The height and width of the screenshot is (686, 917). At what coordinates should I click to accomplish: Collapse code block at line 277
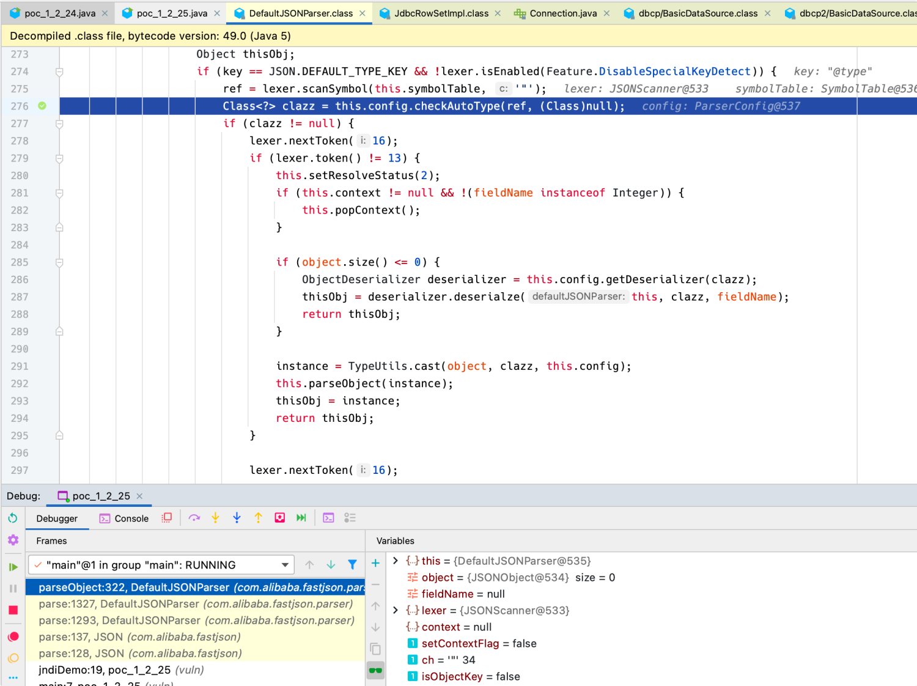coord(59,124)
